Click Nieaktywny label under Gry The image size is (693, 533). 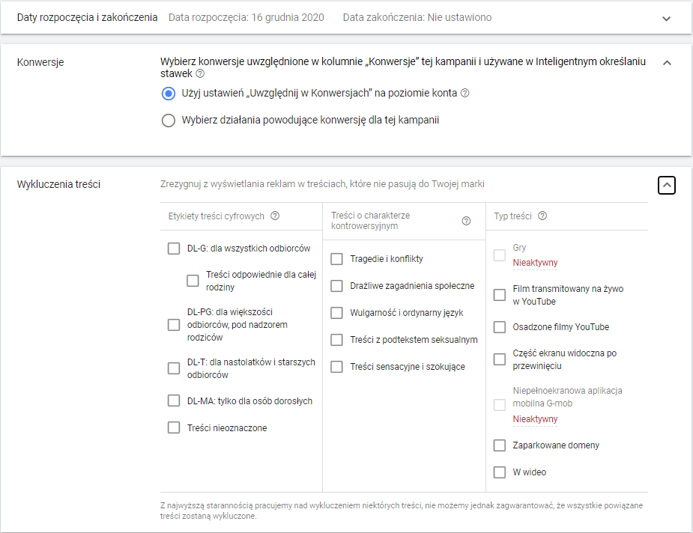click(535, 263)
